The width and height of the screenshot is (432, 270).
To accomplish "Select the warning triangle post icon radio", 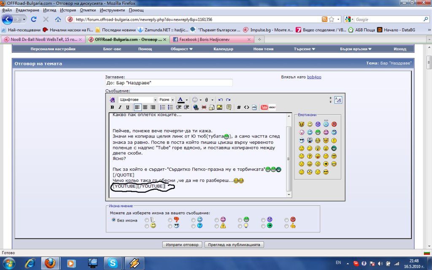I will [216, 226].
